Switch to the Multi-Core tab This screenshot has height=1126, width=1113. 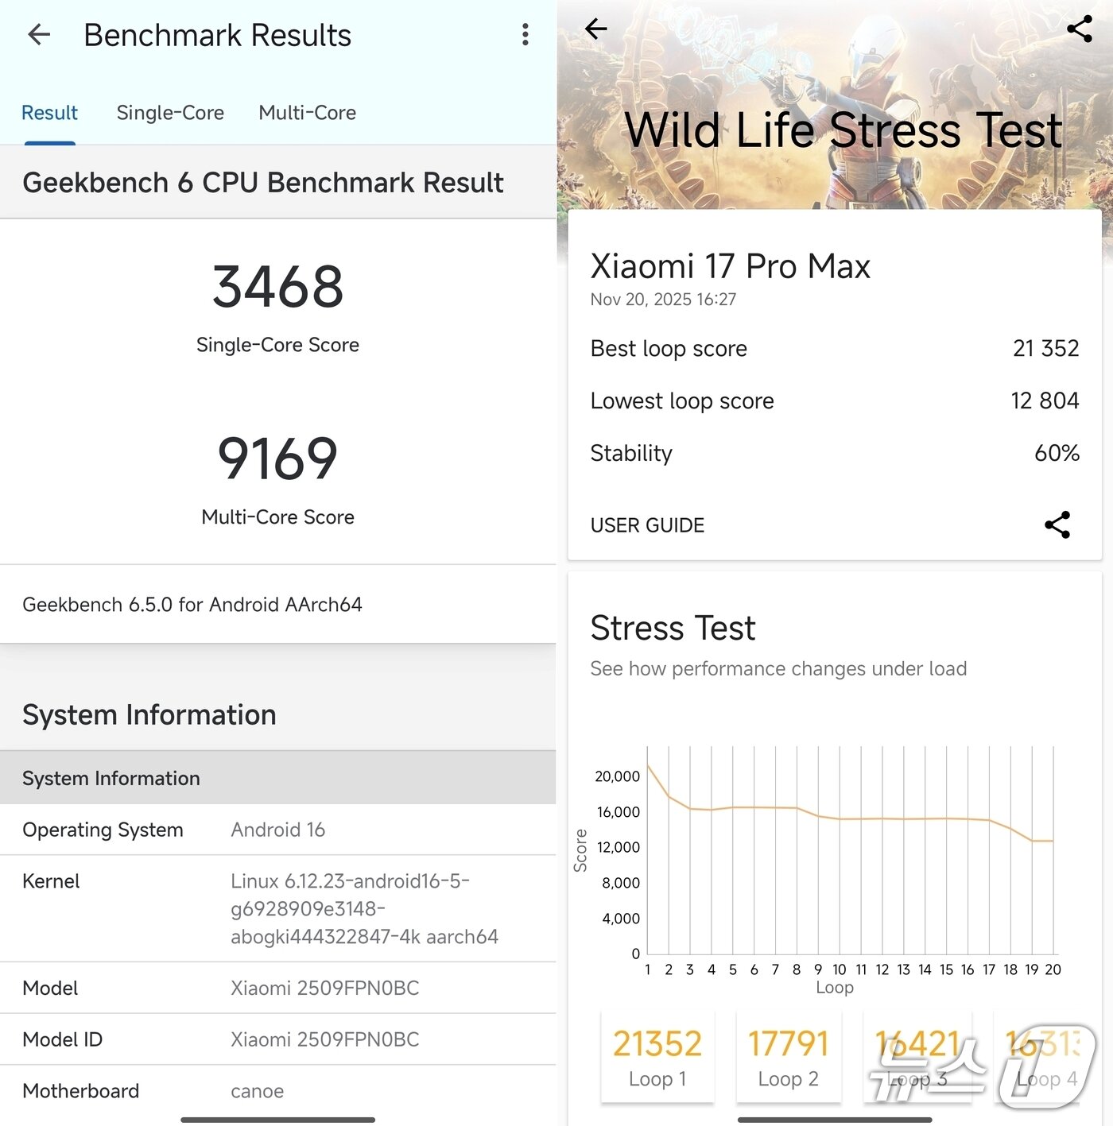pyautogui.click(x=307, y=113)
